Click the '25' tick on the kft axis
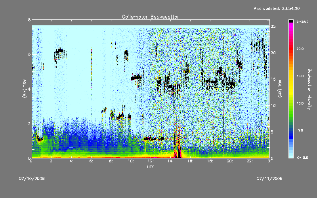 [273, 27]
